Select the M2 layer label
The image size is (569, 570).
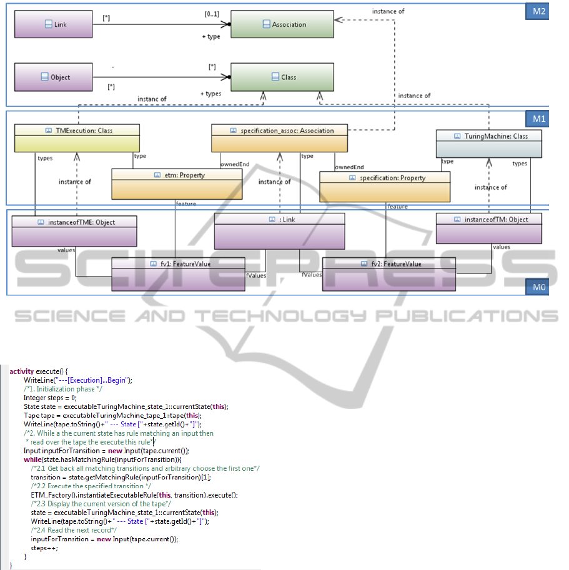537,13
